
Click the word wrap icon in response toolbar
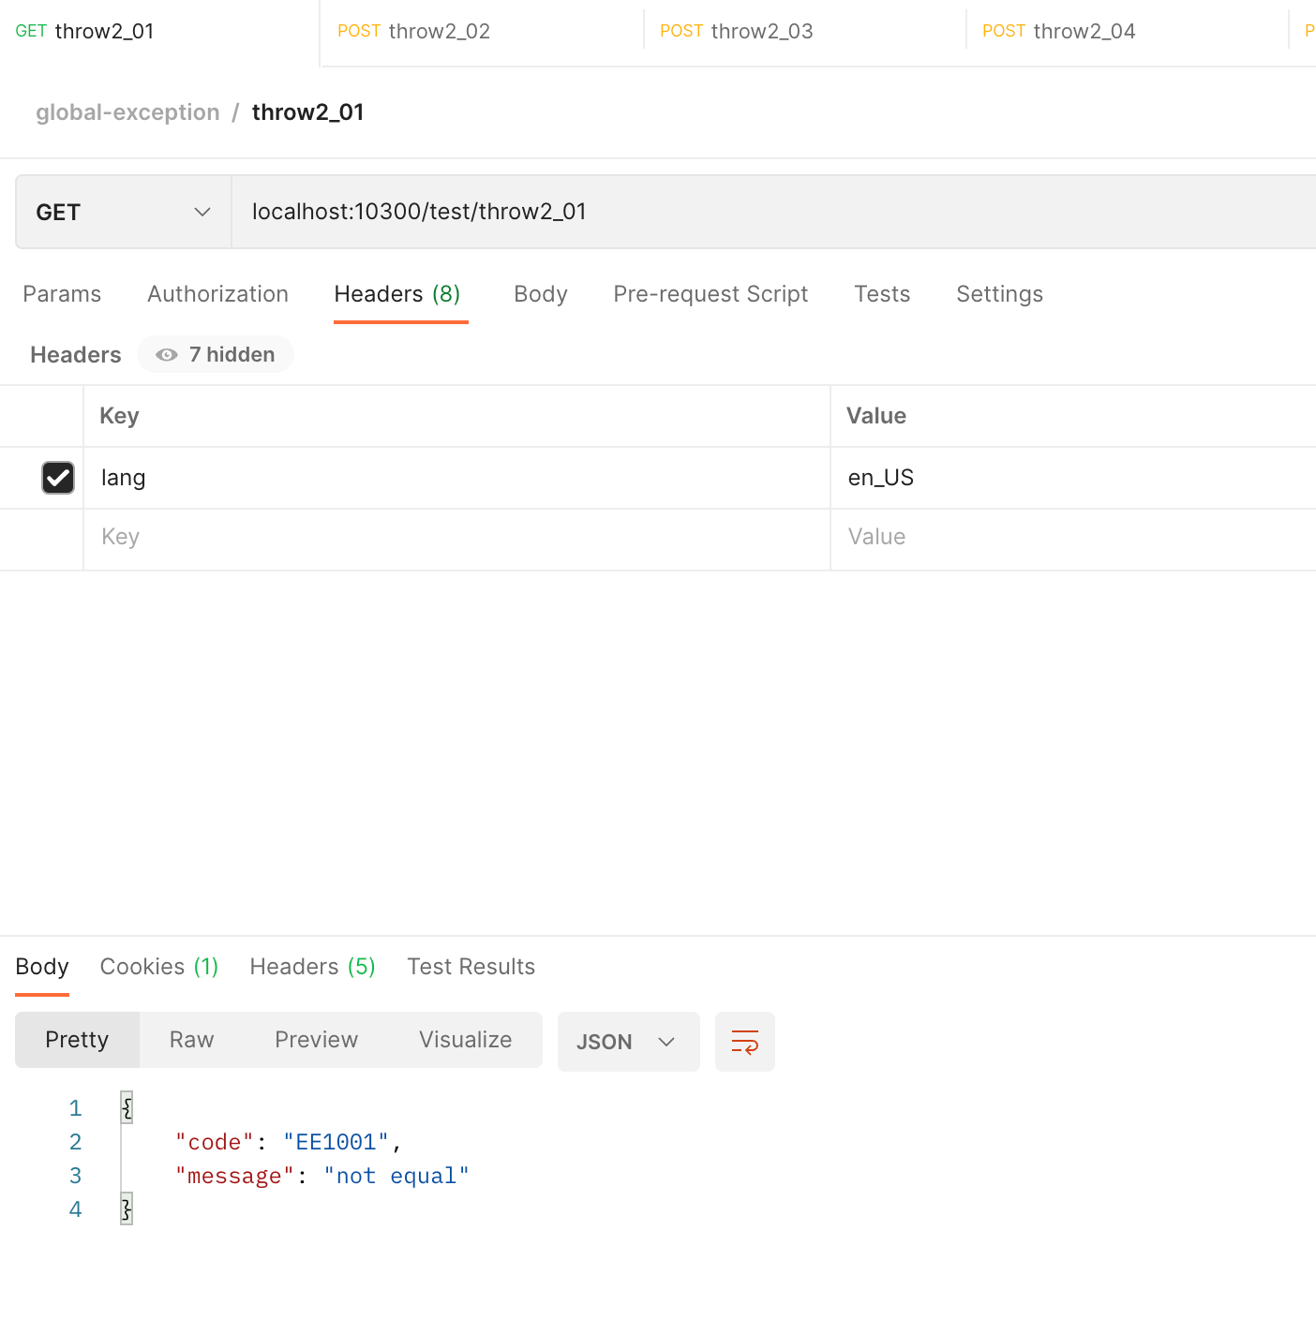point(744,1042)
